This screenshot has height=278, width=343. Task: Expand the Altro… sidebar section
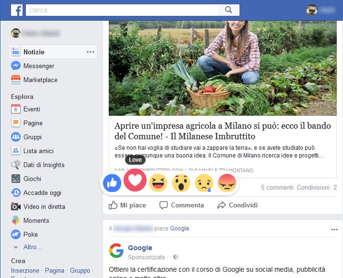click(33, 247)
